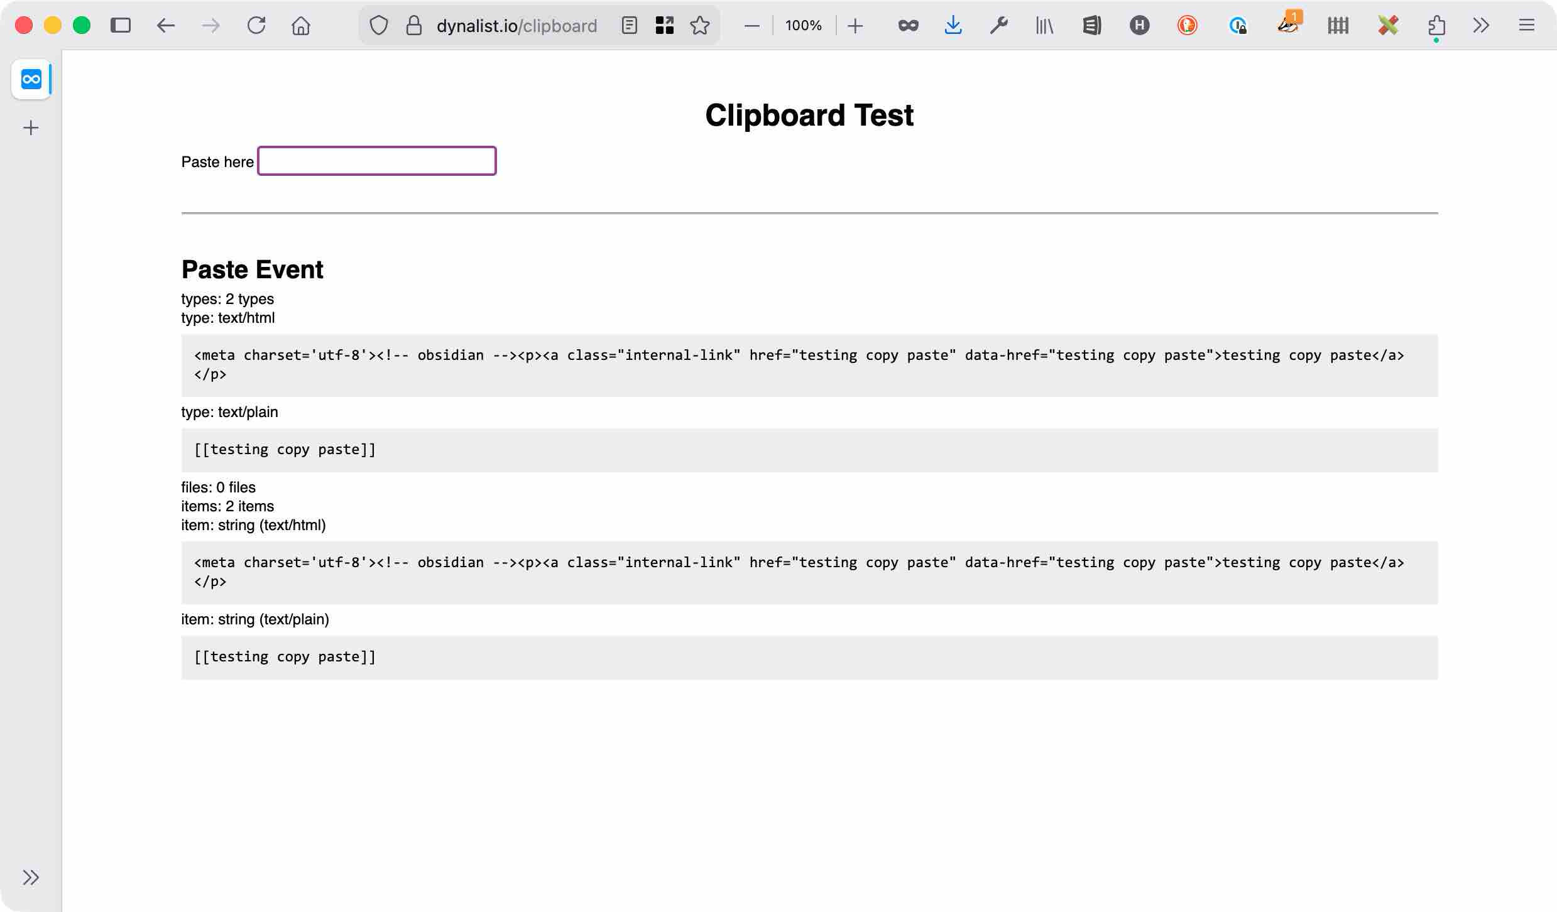Zoom out with the minus button

[751, 25]
